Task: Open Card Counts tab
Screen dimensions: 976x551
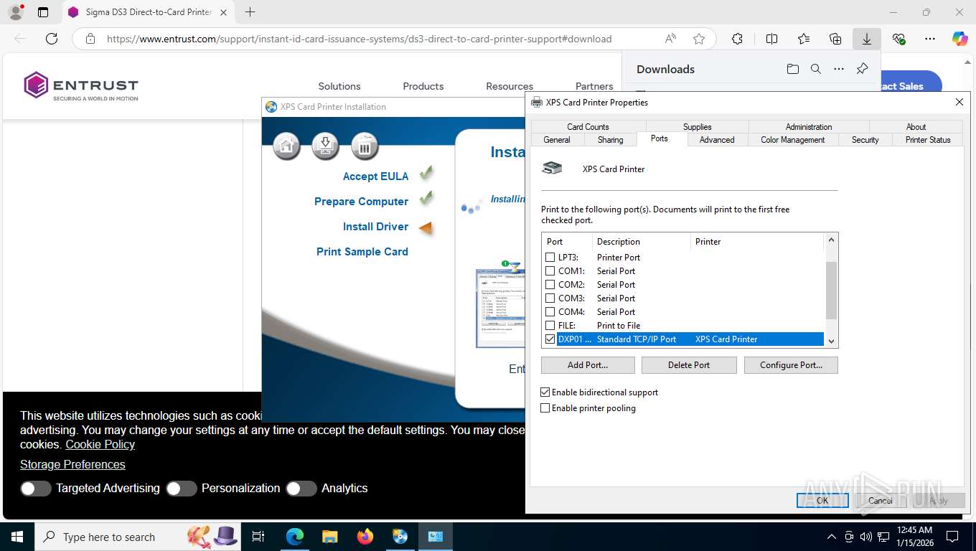Action: click(588, 127)
